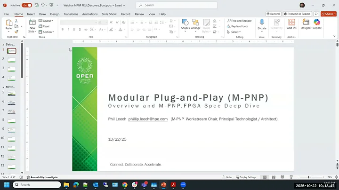The image size is (339, 190).
Task: Toggle Bold formatting
Action: pyautogui.click(x=63, y=29)
